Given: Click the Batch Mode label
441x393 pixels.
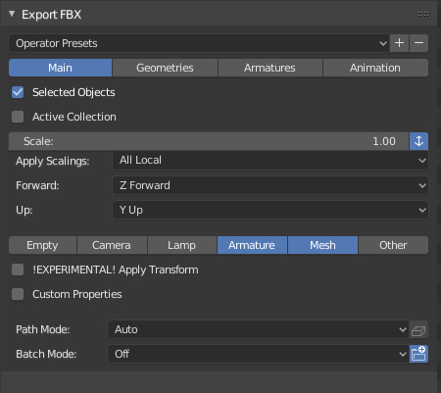Looking at the screenshot, I should 46,354.
